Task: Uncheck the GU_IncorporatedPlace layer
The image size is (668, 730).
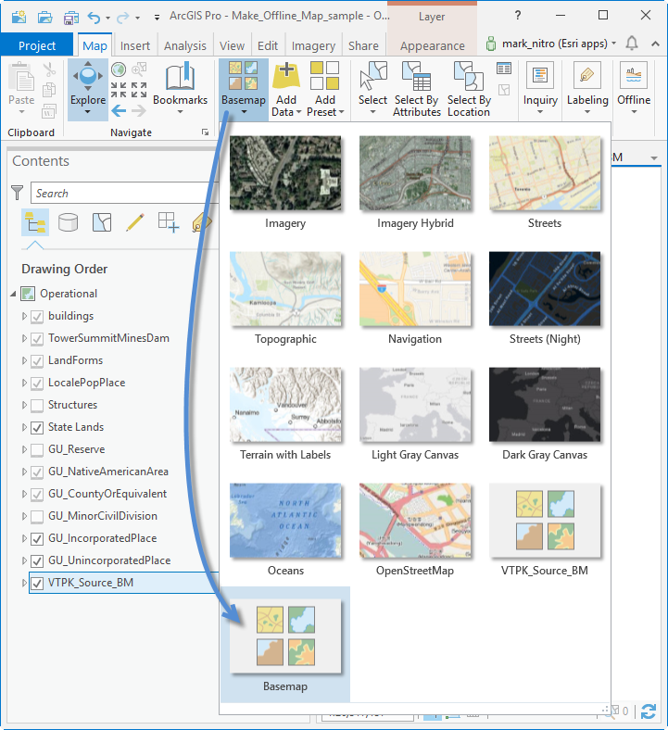Action: pyautogui.click(x=37, y=539)
